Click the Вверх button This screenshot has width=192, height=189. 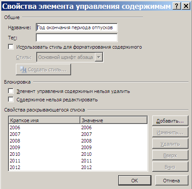[170, 155]
